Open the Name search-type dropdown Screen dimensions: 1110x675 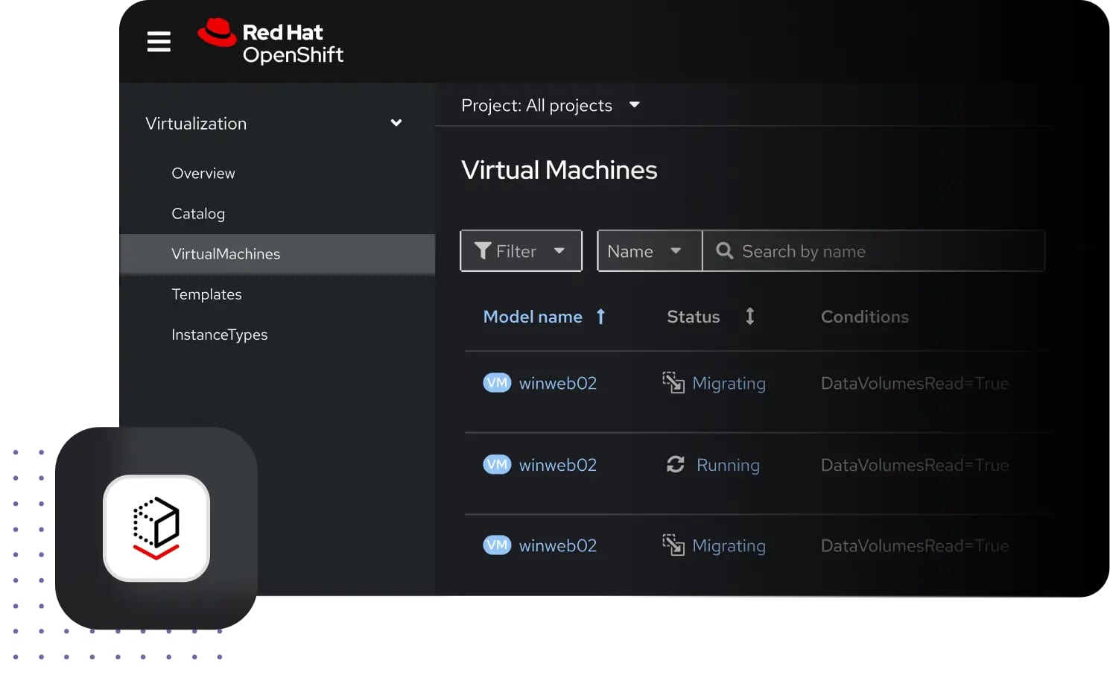(x=650, y=251)
